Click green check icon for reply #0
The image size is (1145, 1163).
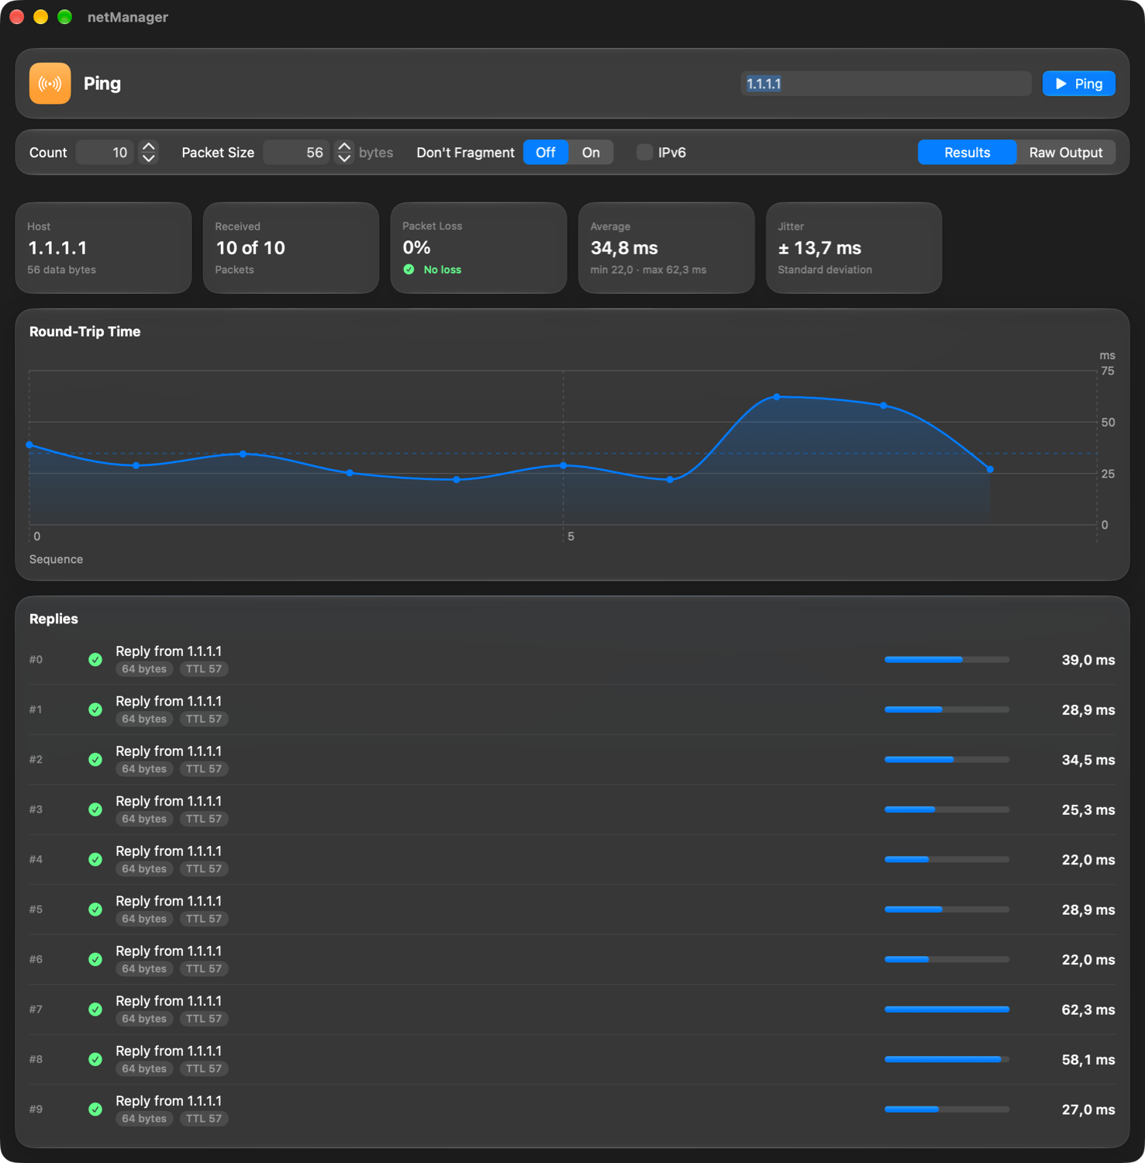pos(95,660)
